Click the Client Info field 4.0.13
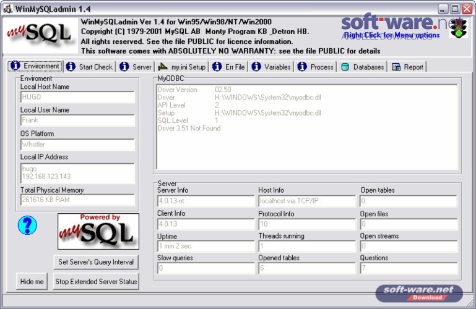 pos(206,224)
